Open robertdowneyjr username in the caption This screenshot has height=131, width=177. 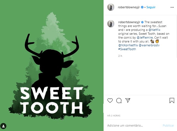point(129,22)
